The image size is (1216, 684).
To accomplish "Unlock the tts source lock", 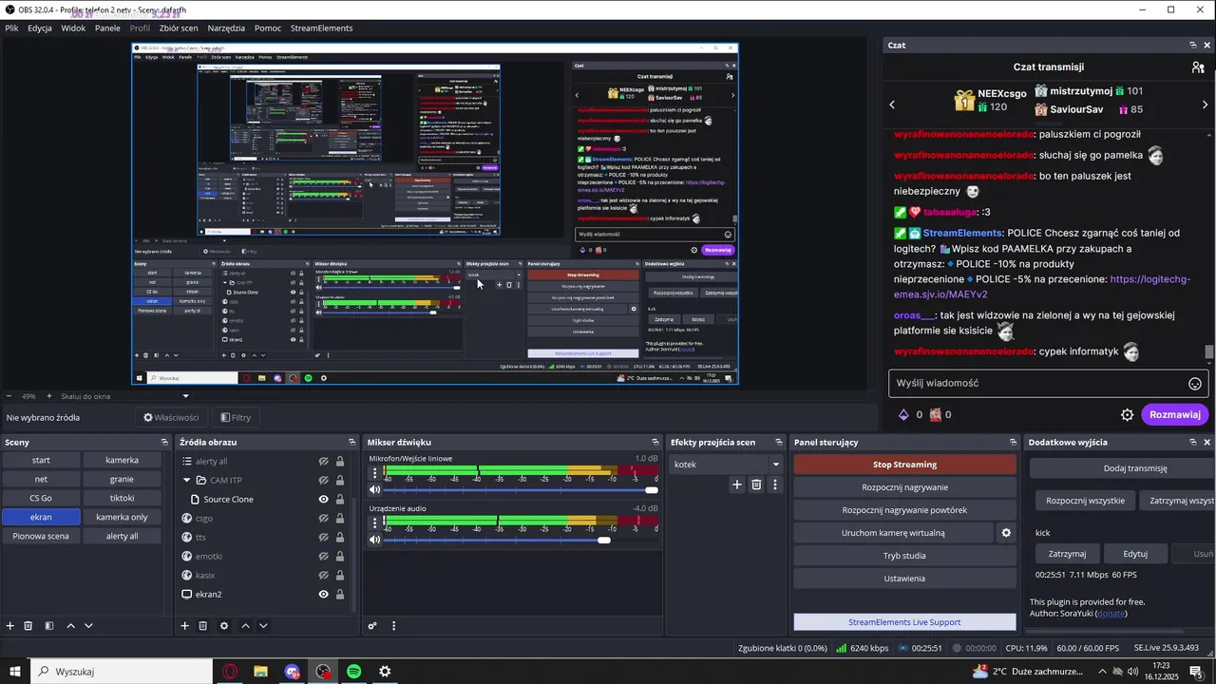I will point(340,538).
